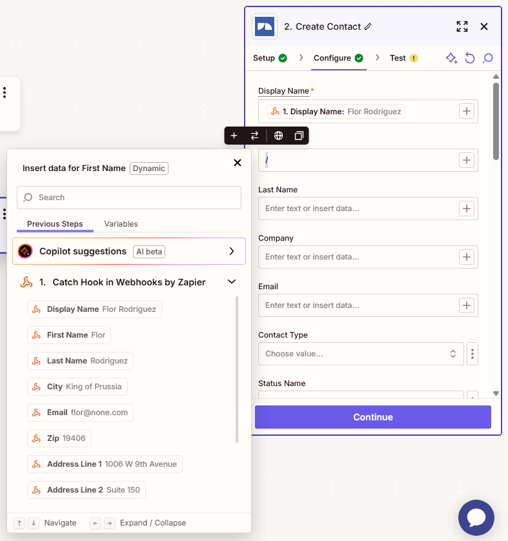Click plus icon in black floating toolbar

point(234,136)
